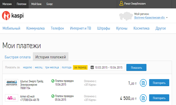Open receipt icon for Алтел 4G payment
Viewport: 176px width, 105px height.
tap(143, 98)
